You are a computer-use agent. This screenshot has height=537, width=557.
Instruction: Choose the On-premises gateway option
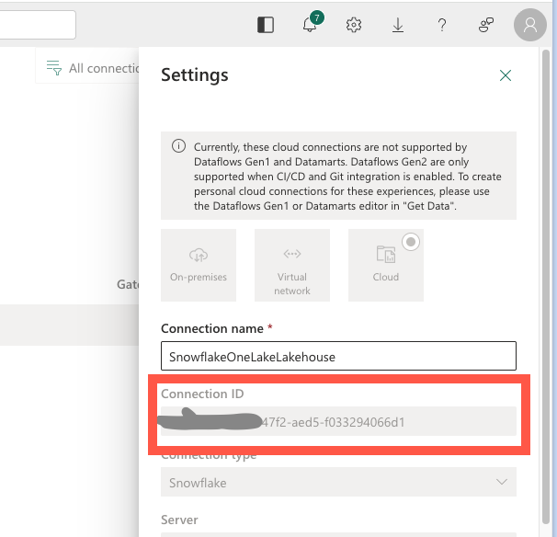tap(199, 265)
